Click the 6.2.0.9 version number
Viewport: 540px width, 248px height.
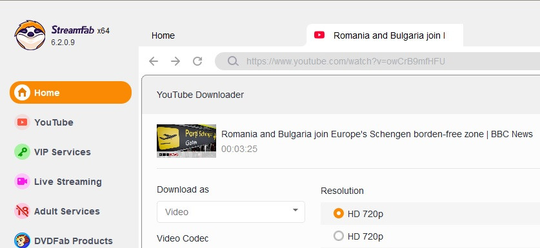point(63,43)
